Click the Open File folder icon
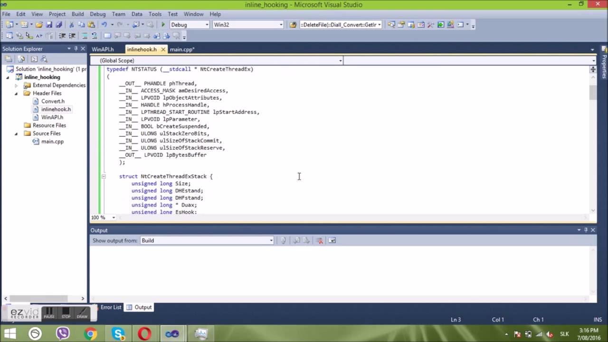Viewport: 608px width, 342px height. (39, 25)
